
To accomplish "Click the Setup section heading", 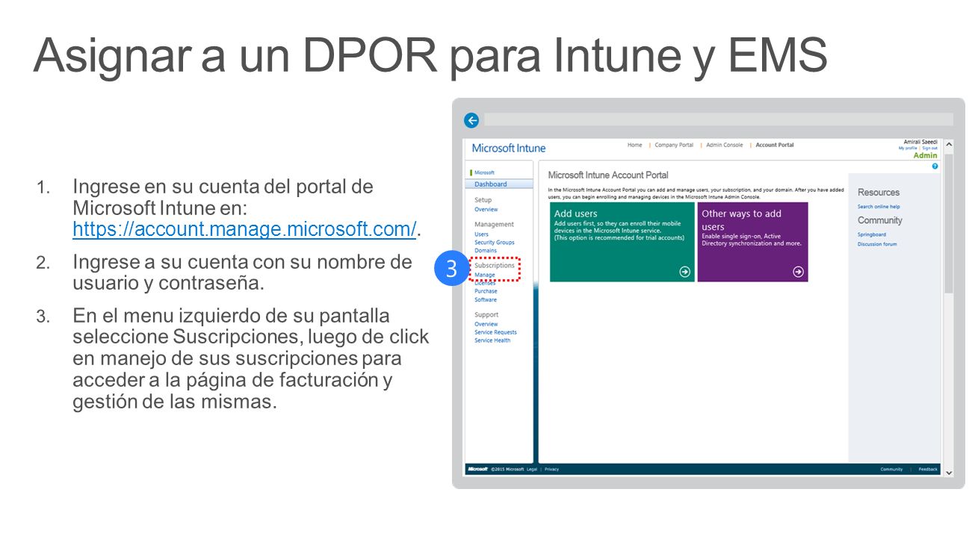I will tap(483, 200).
